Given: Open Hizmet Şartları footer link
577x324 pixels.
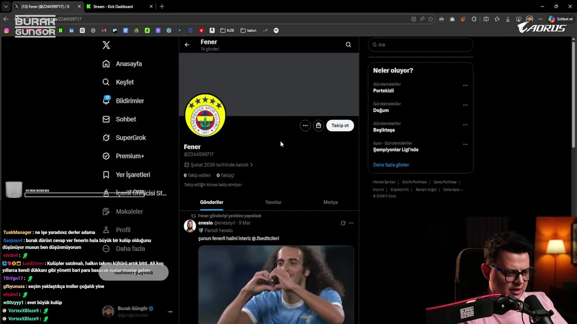Looking at the screenshot, I should 384,182.
